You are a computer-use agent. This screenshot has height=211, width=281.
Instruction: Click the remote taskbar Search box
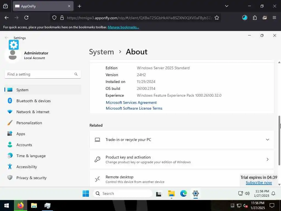click(x=123, y=193)
